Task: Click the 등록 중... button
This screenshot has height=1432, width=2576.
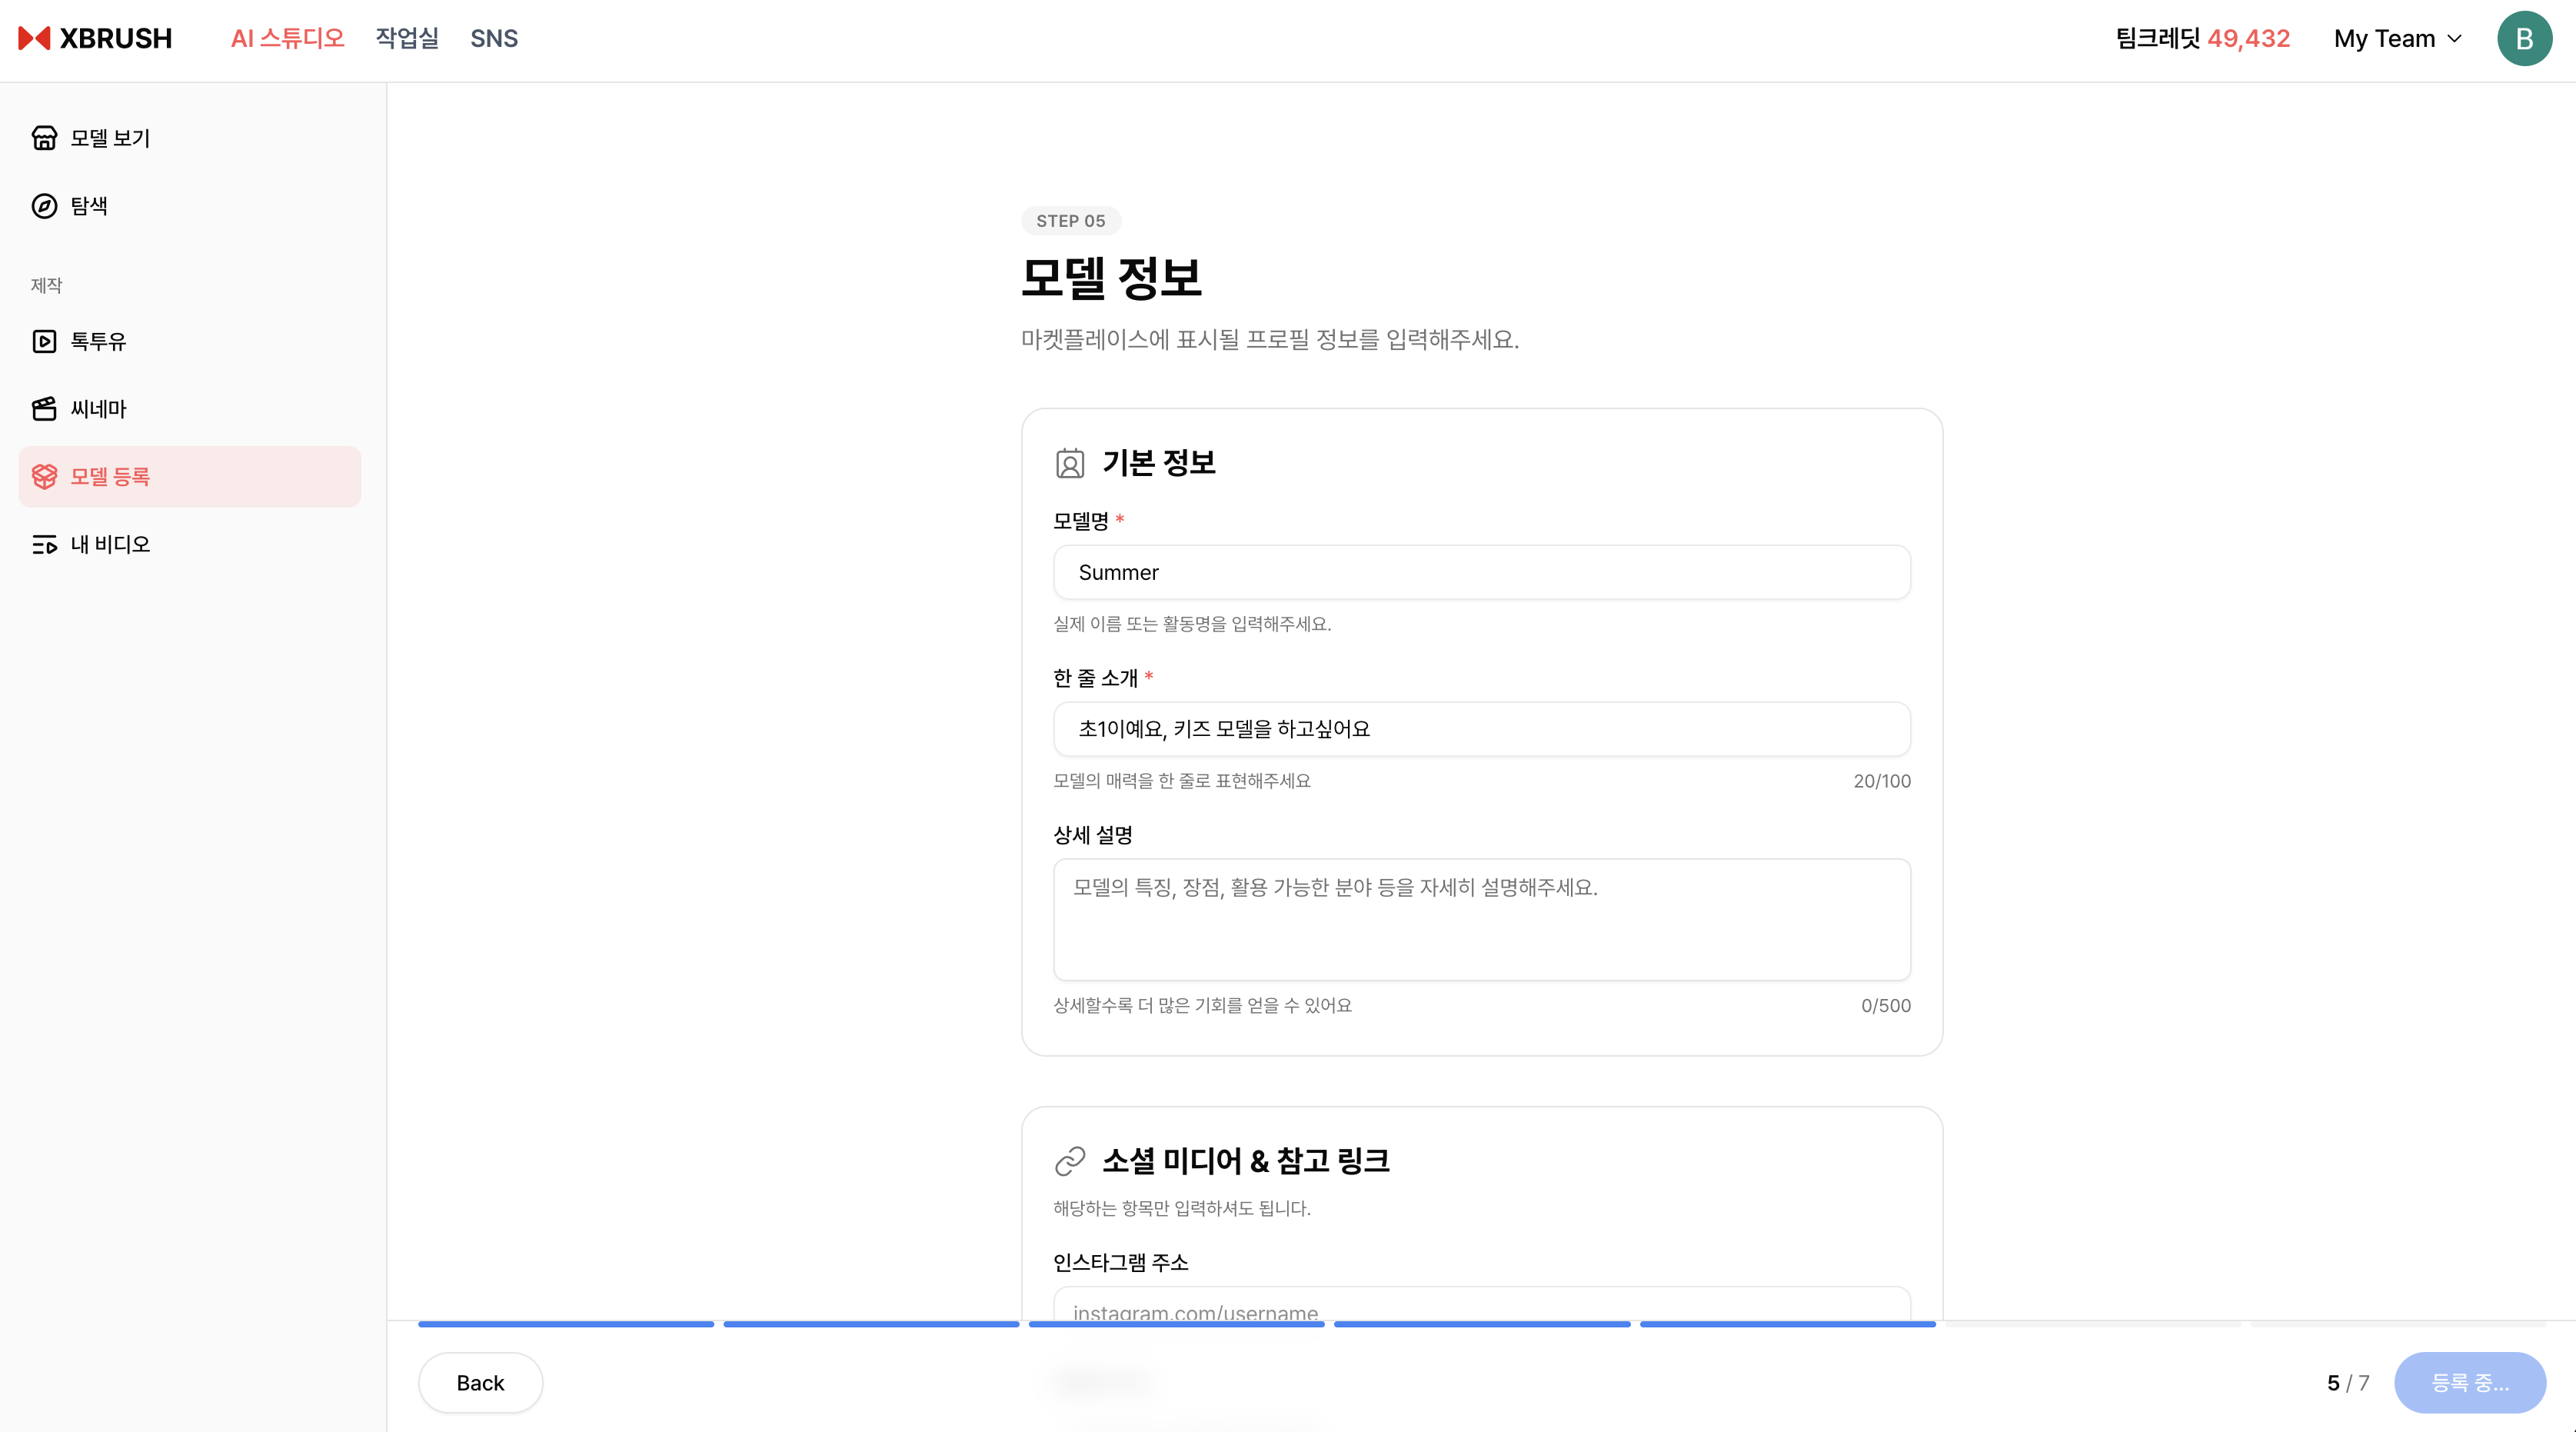Action: [2470, 1382]
